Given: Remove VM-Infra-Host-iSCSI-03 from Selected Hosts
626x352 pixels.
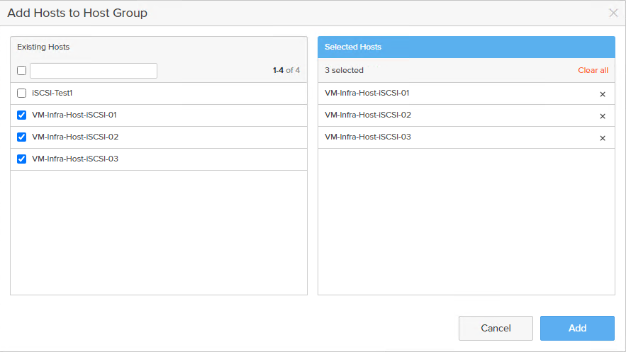Looking at the screenshot, I should tap(603, 138).
